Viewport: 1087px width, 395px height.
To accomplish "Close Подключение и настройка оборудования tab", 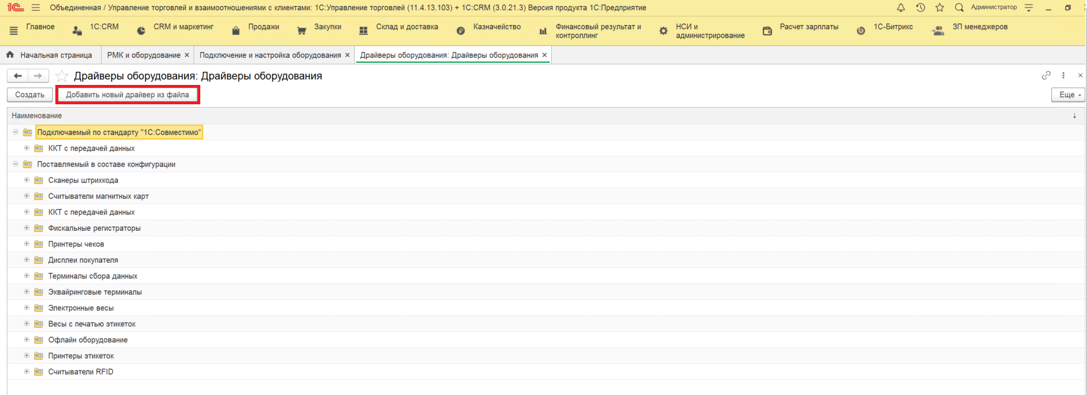I will pos(347,55).
